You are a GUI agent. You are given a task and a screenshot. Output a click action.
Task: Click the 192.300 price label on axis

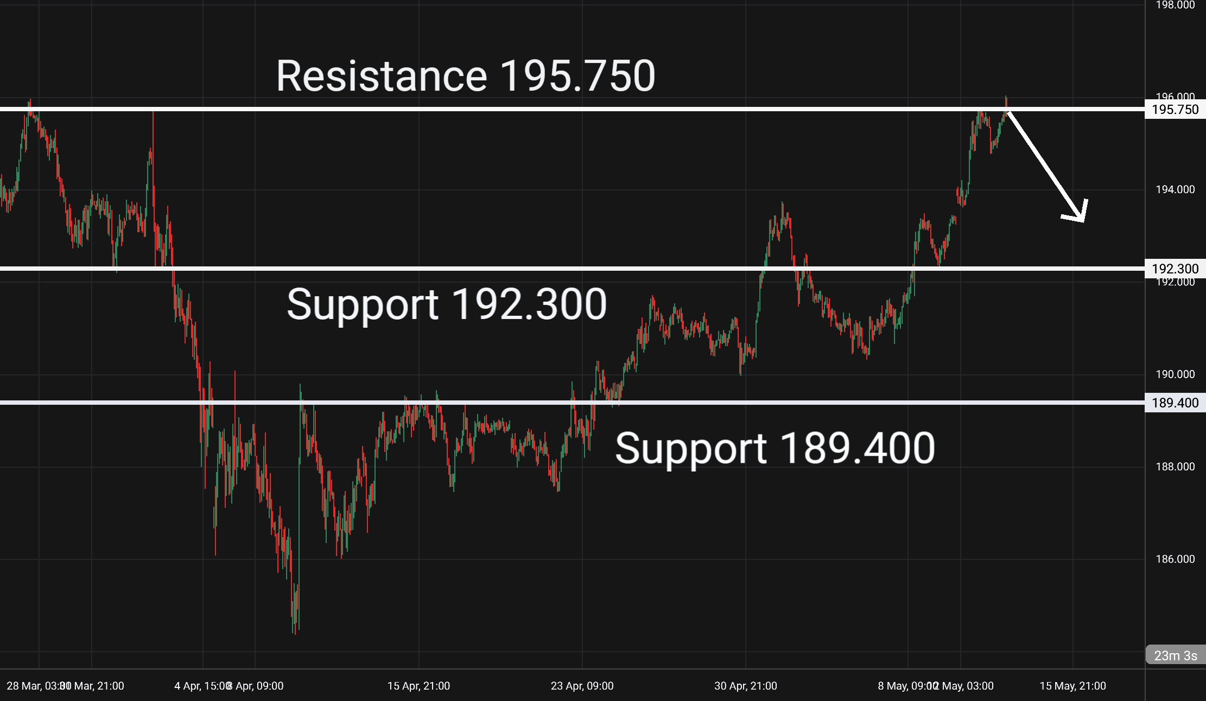pyautogui.click(x=1175, y=269)
